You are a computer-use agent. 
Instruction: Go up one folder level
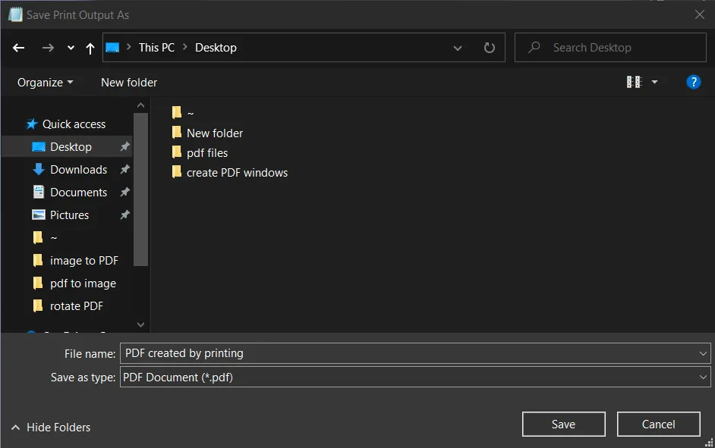pyautogui.click(x=90, y=48)
